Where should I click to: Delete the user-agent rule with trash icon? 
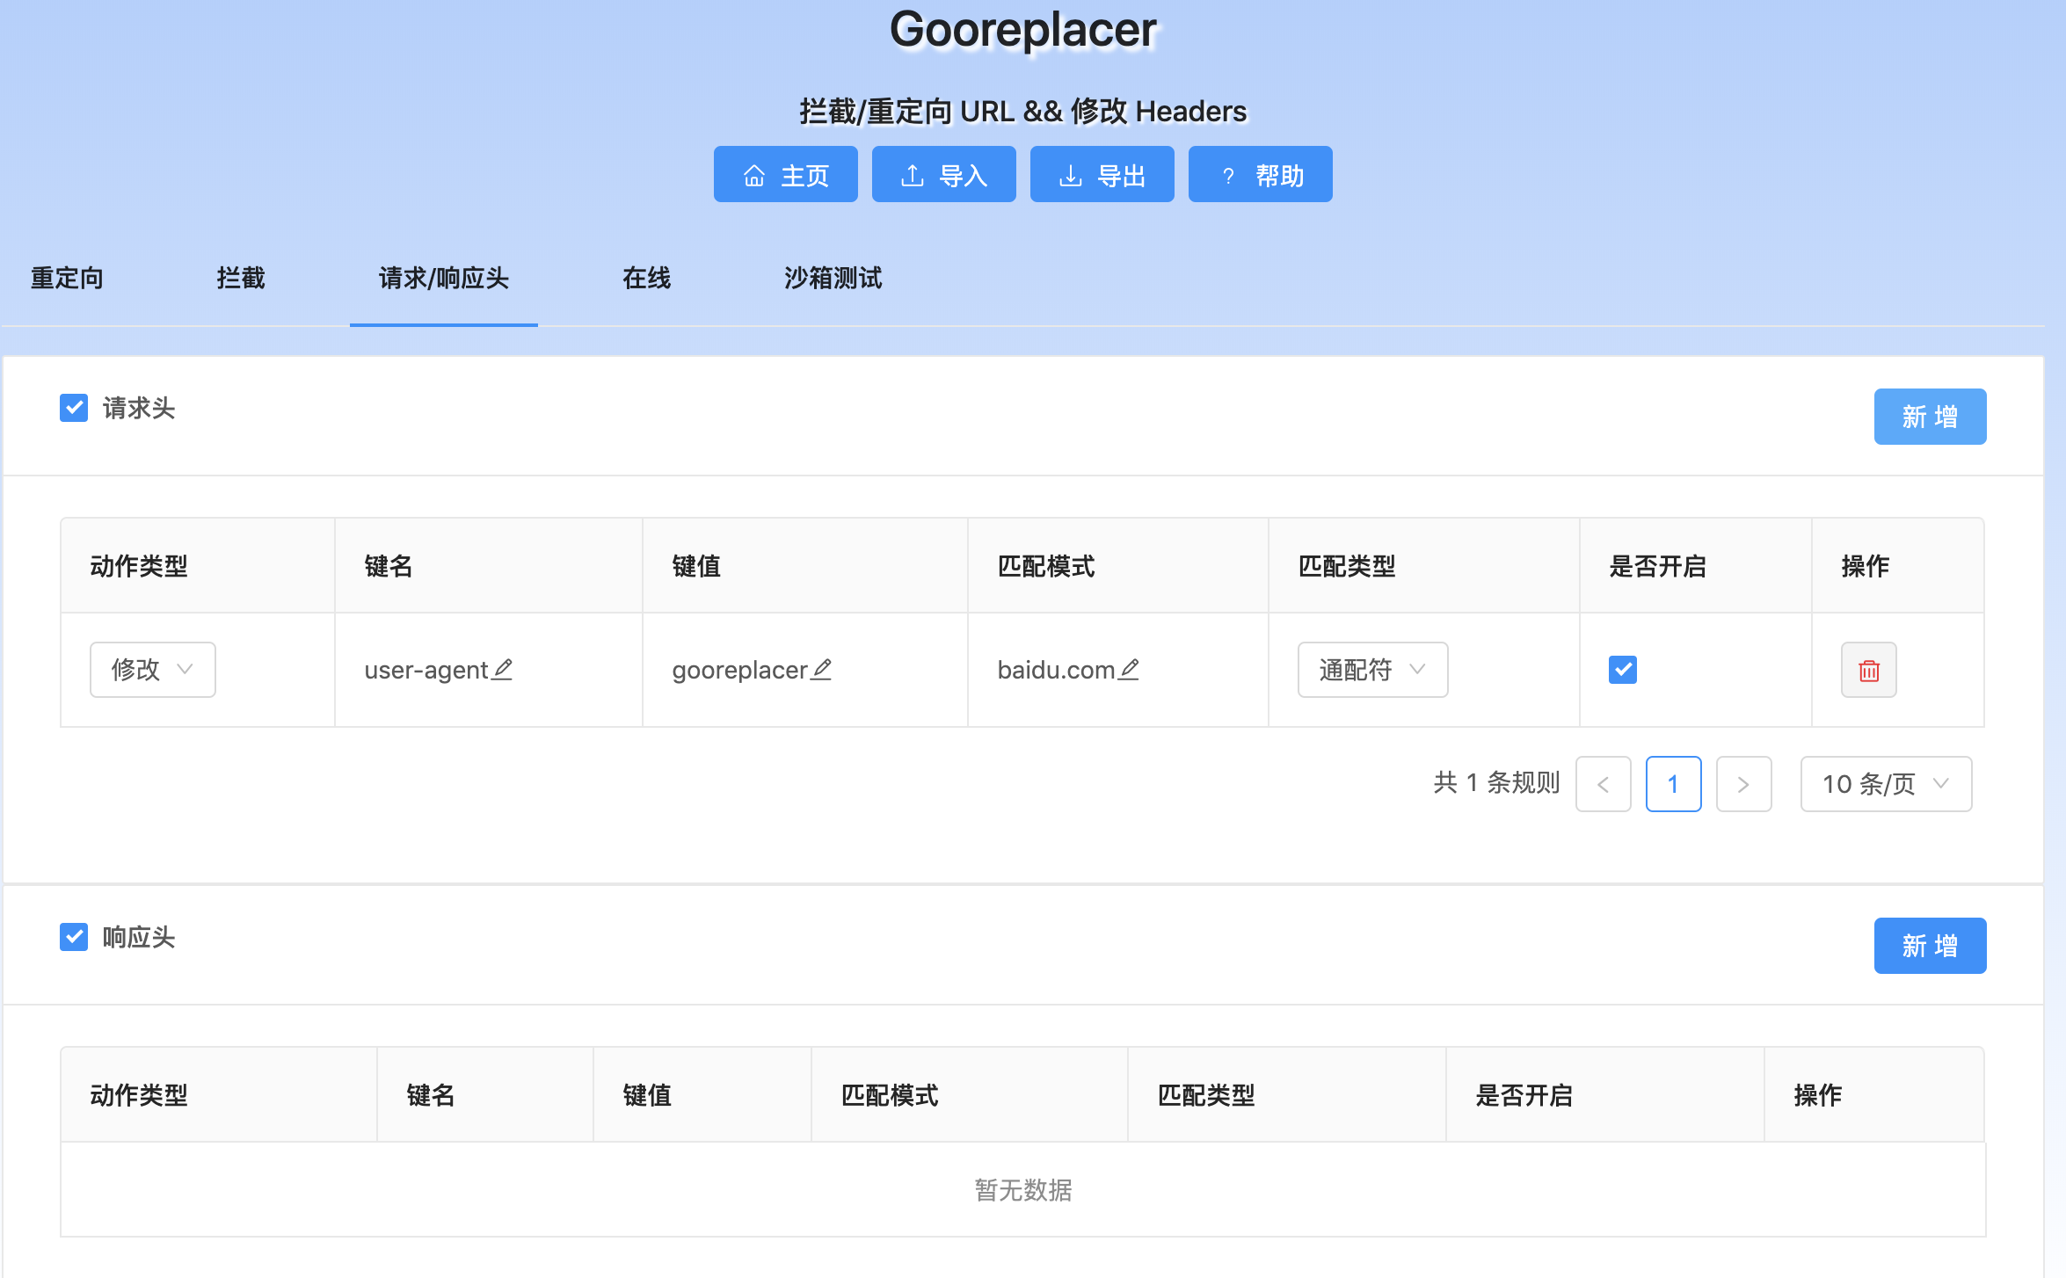(1868, 671)
